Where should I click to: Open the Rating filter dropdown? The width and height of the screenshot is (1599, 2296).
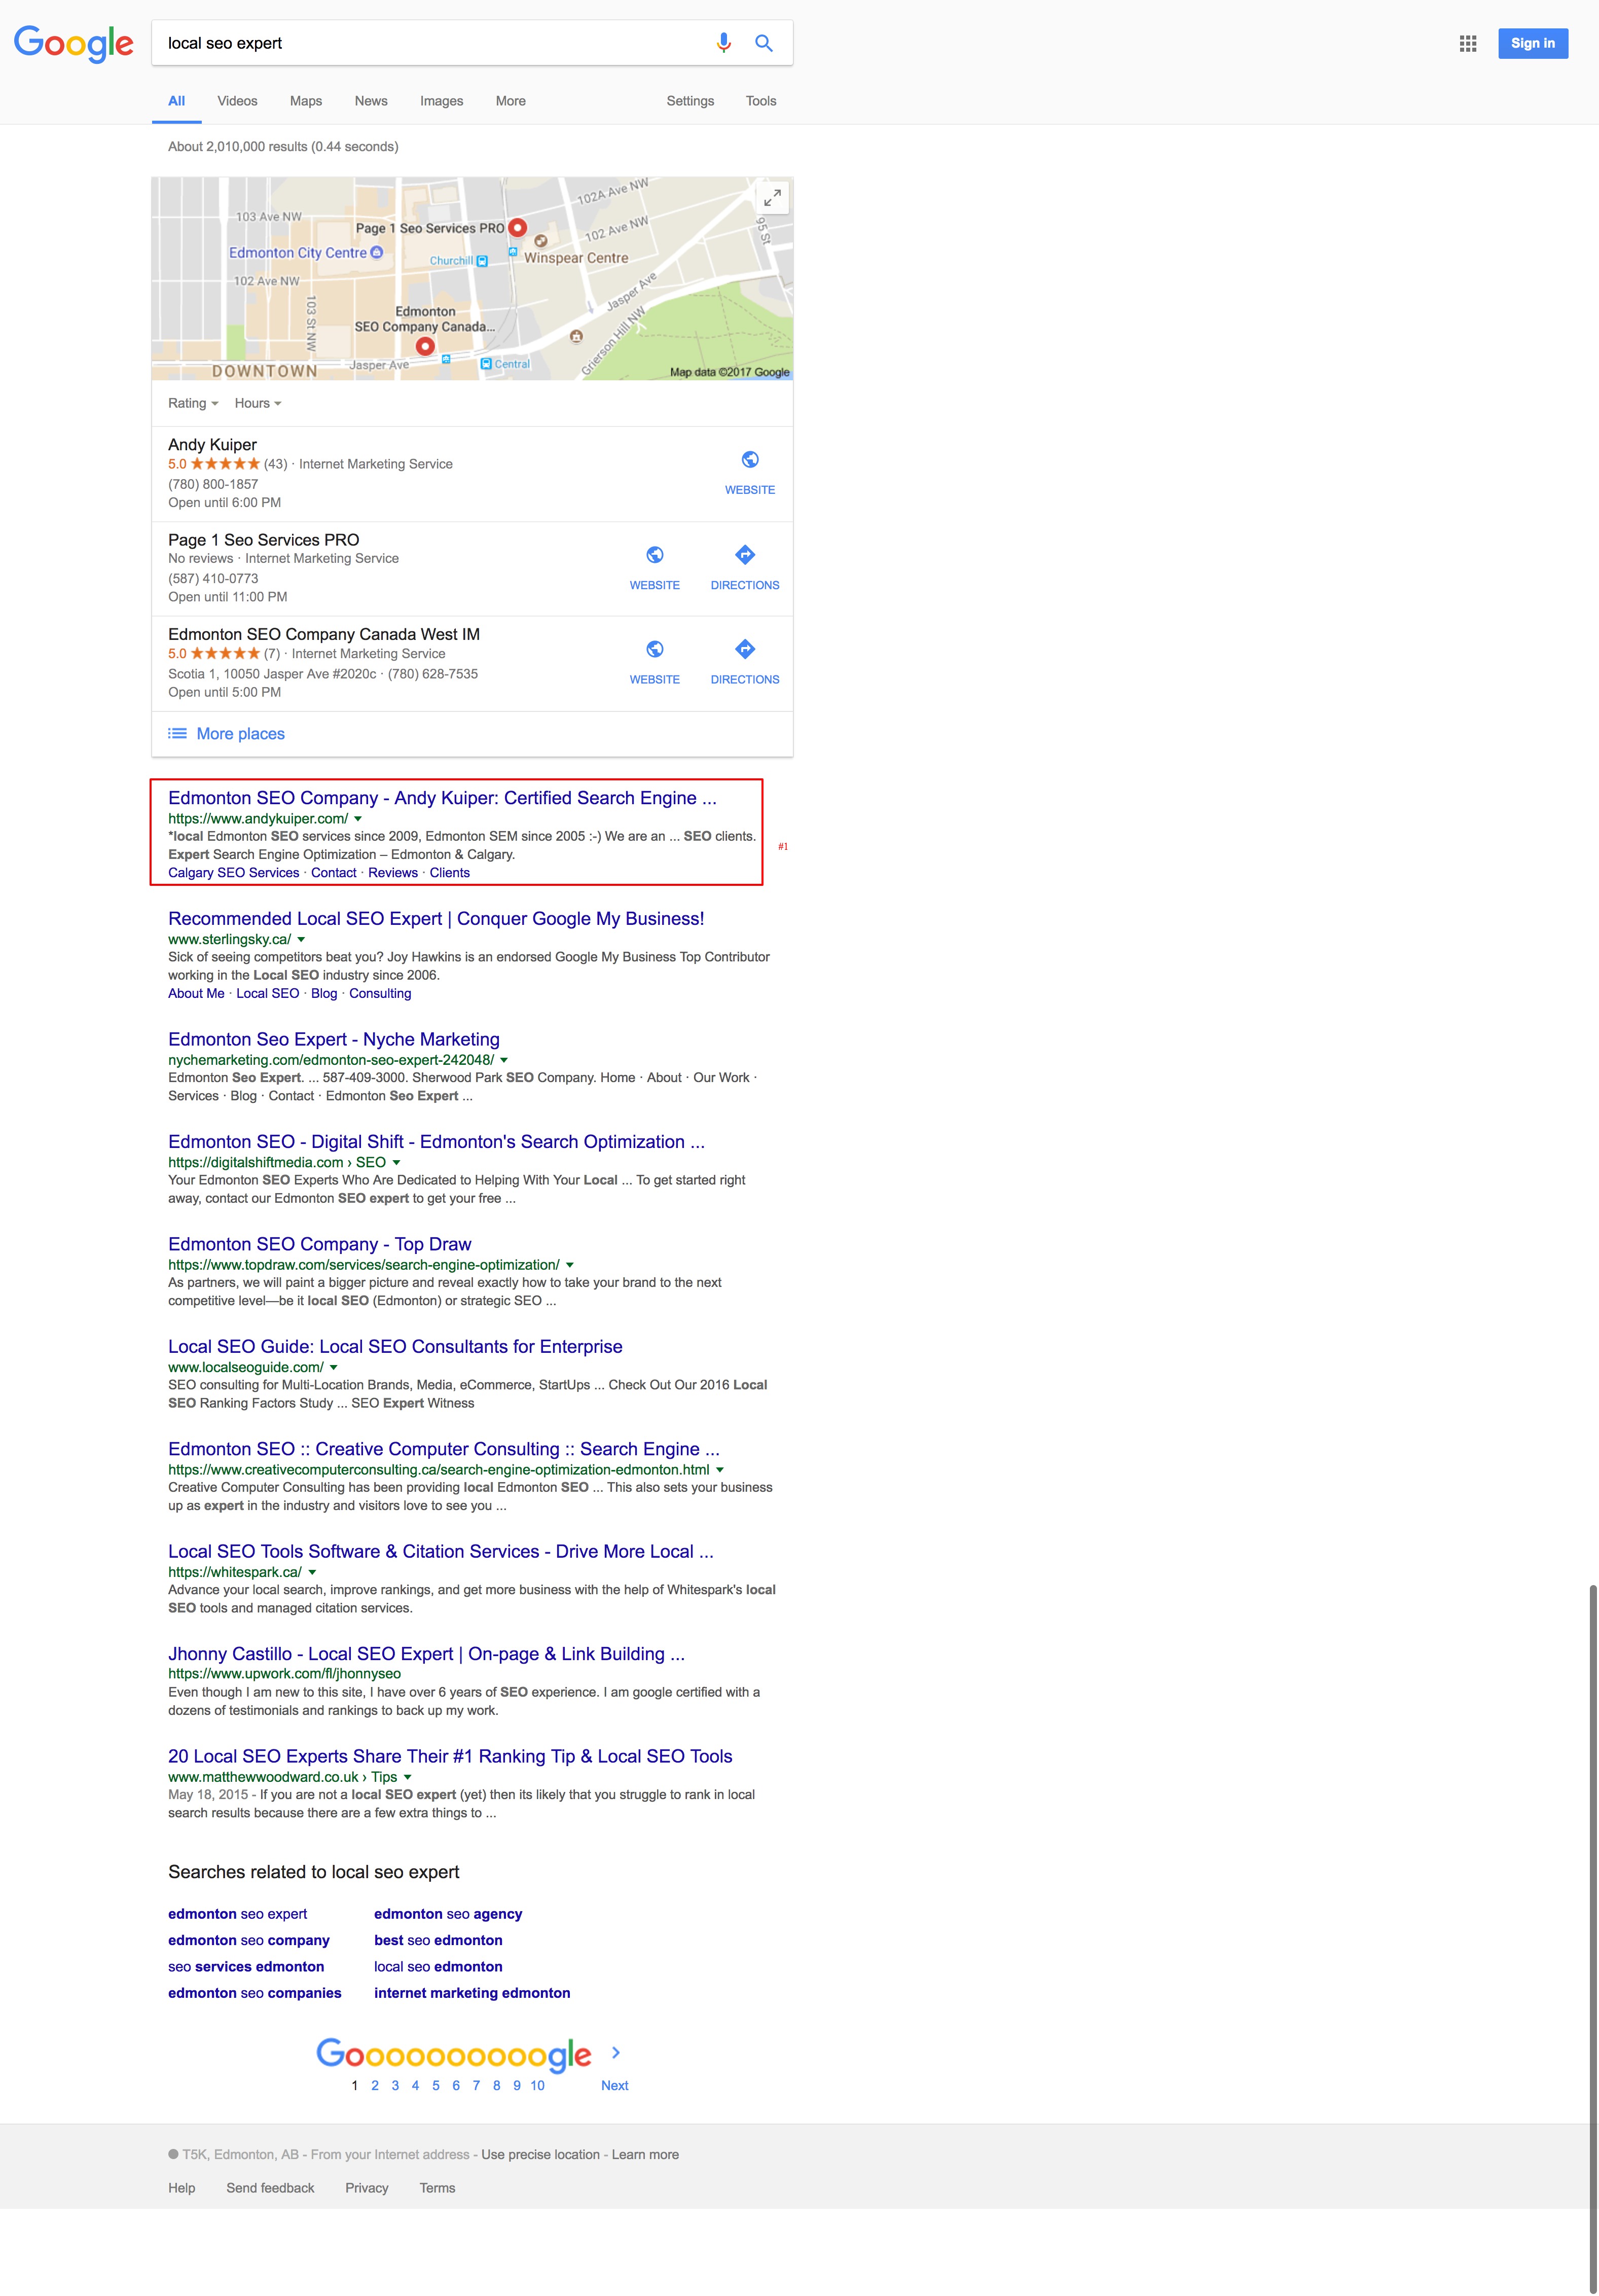[193, 403]
